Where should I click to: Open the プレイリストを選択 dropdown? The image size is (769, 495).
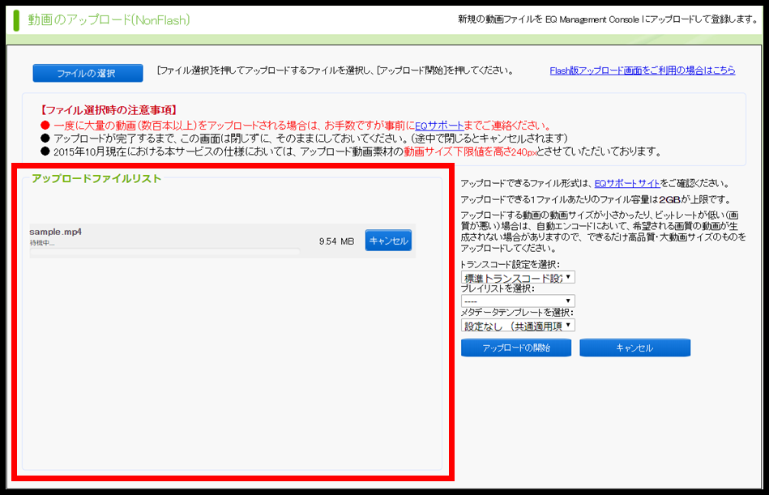tap(517, 301)
